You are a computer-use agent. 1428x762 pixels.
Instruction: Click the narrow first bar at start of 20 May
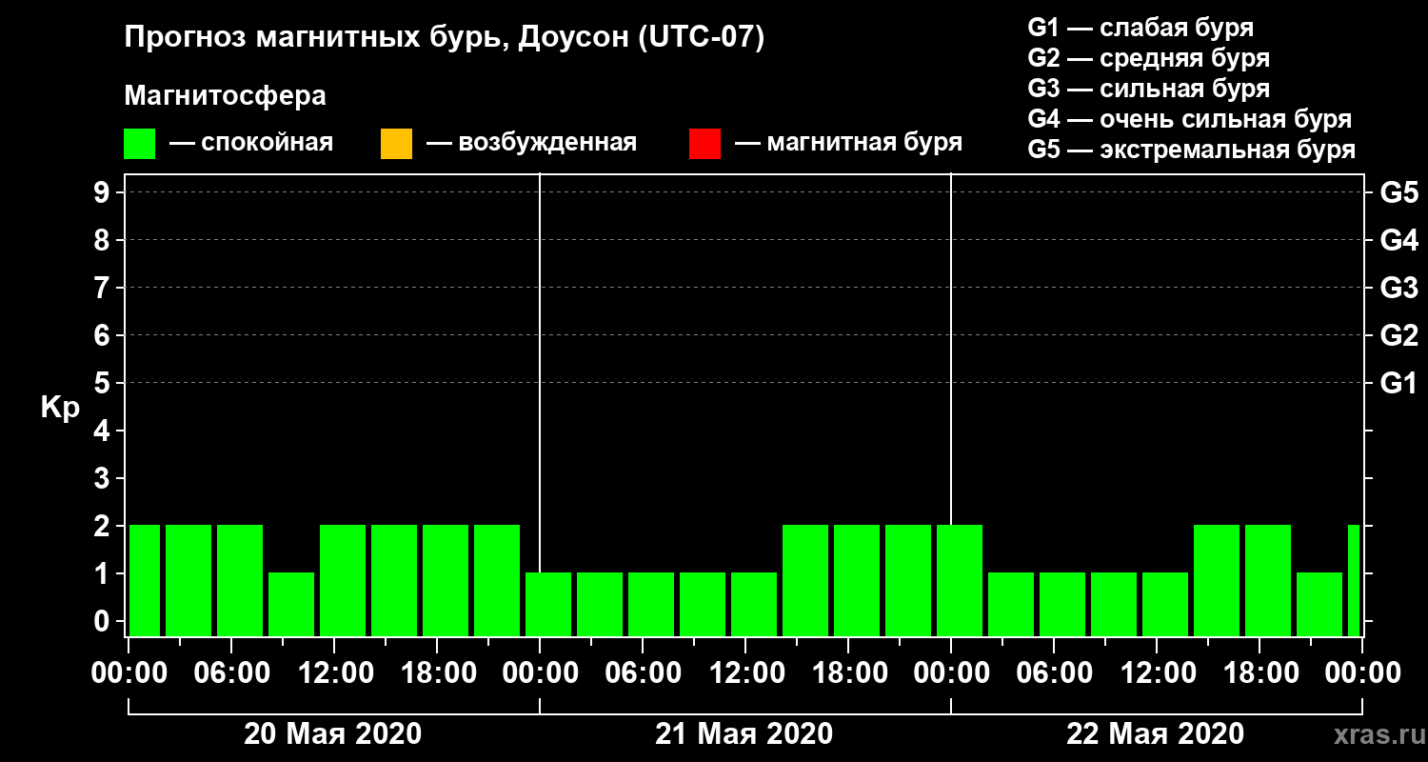coord(145,580)
